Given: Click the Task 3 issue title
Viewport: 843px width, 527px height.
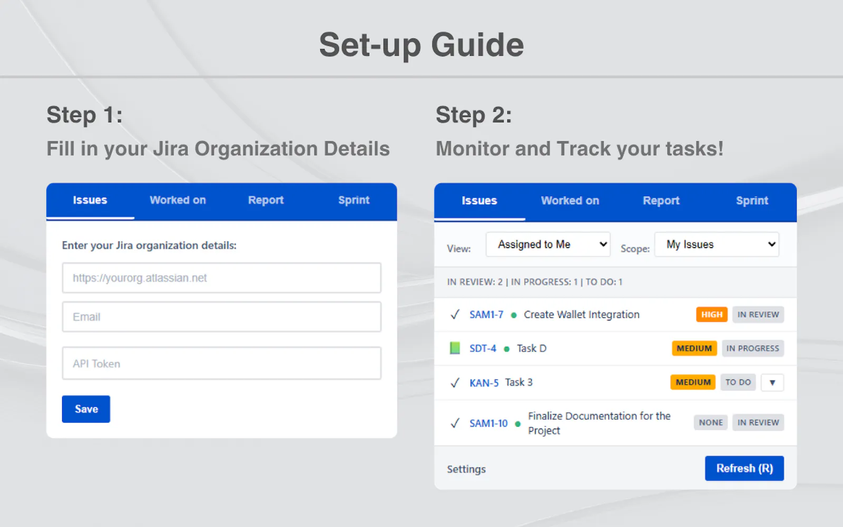Looking at the screenshot, I should 519,382.
